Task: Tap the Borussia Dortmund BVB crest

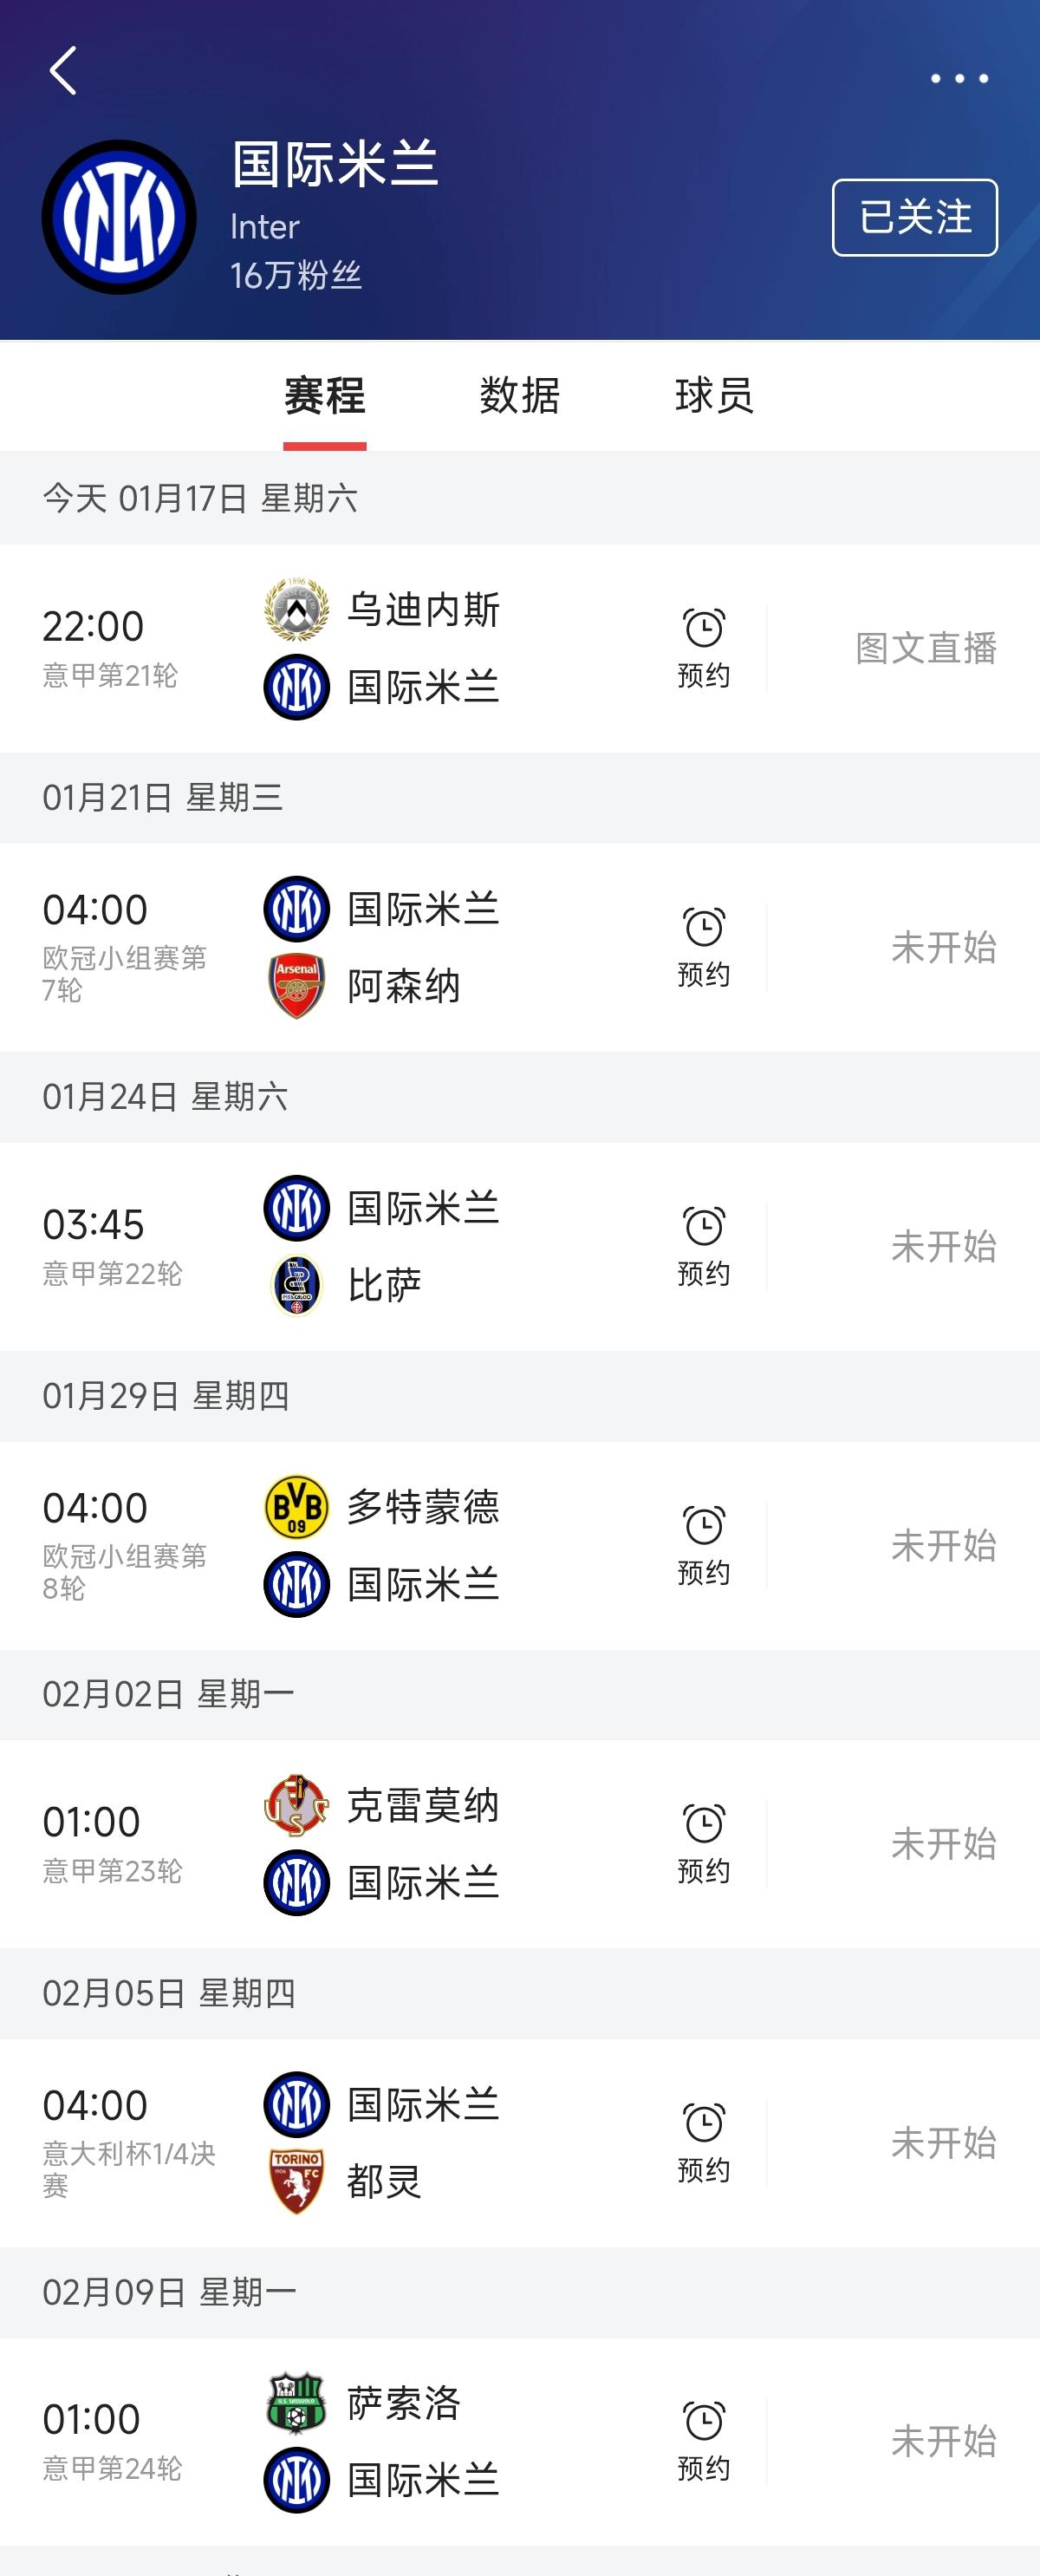Action: [x=297, y=1507]
